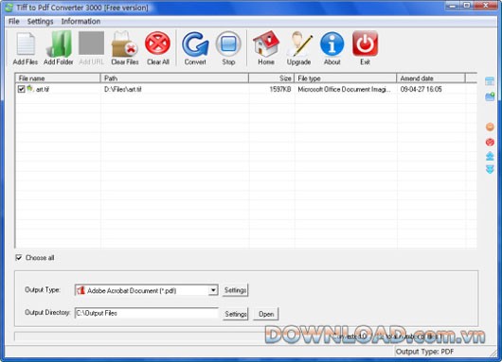Start conversion with the Convert icon
Viewport: 502px width, 362px height.
(x=195, y=43)
